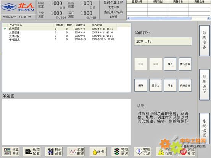Switch to 印刷准备 side tab
This screenshot has width=211, height=158.
coord(205,40)
